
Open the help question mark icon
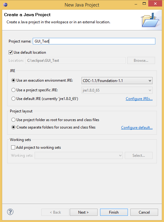click(10, 212)
